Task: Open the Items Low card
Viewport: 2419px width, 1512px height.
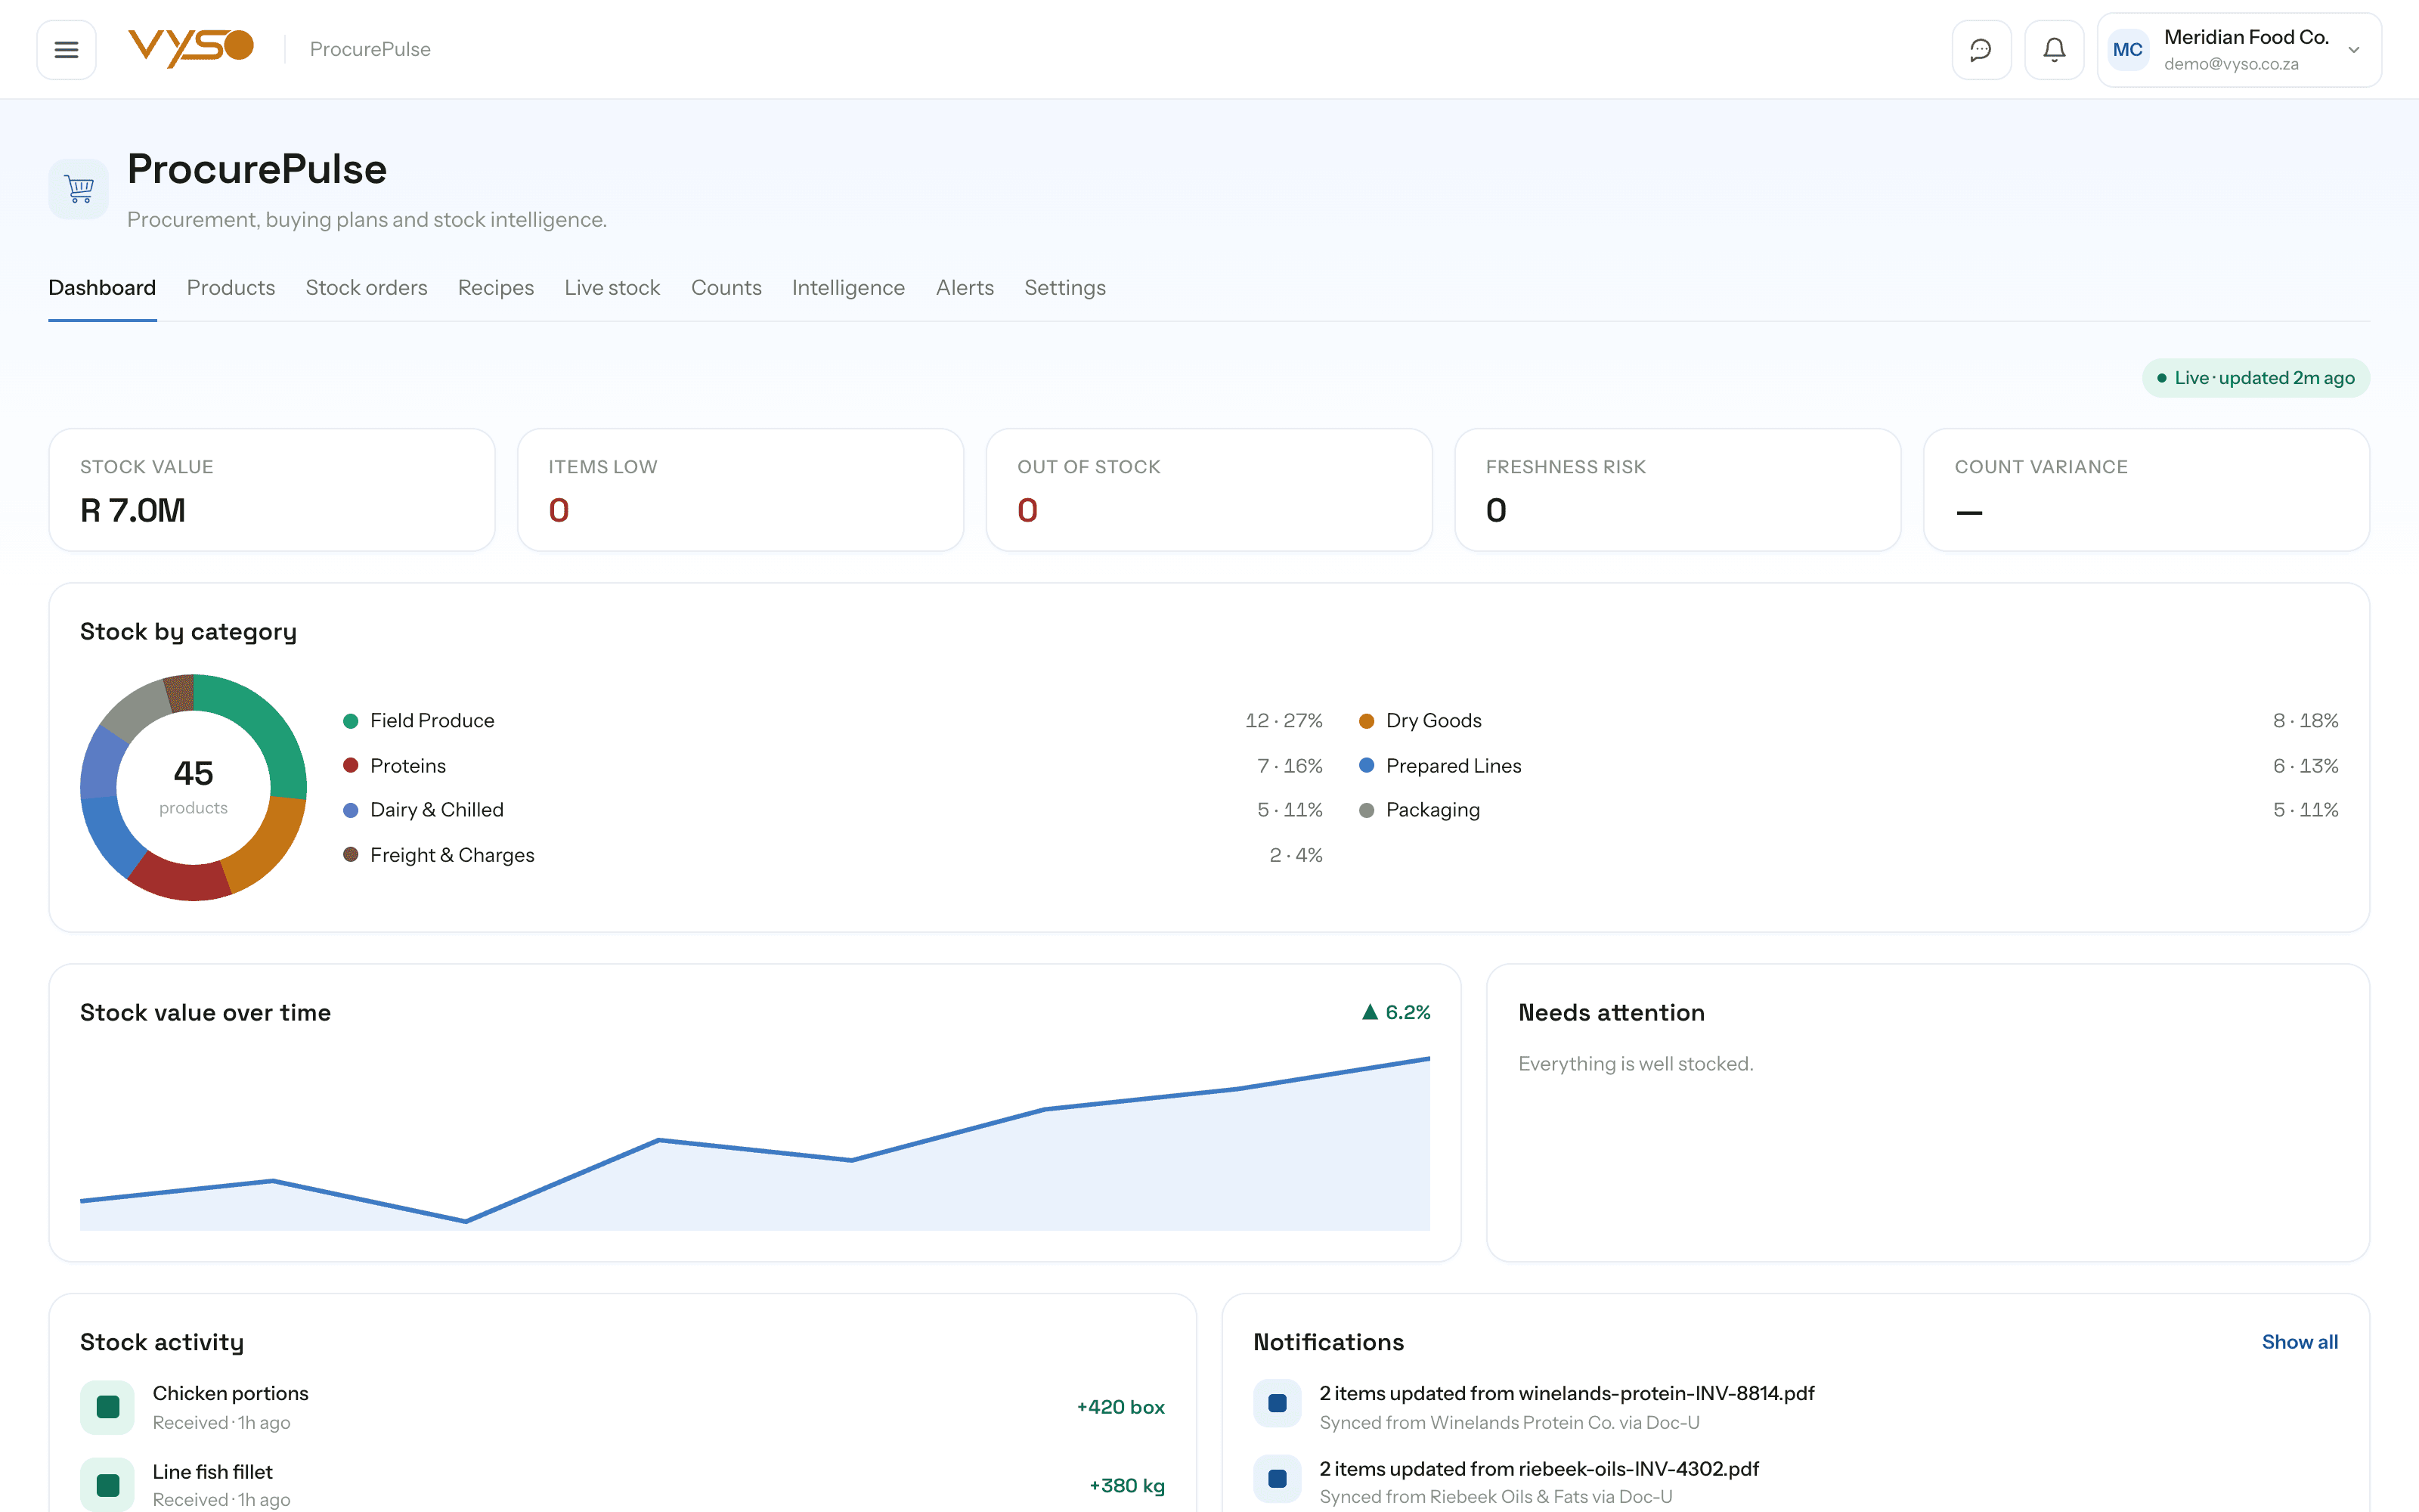Action: tap(741, 490)
